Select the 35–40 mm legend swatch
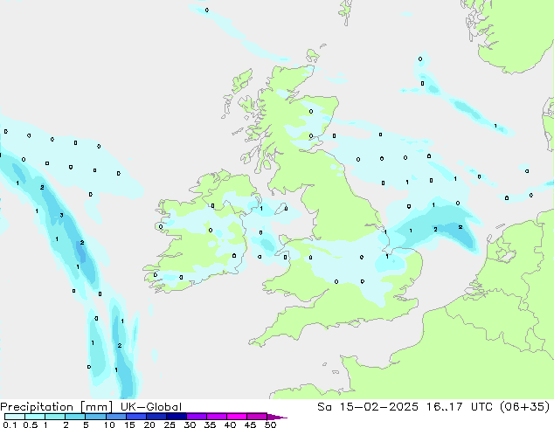554x428 pixels. pyautogui.click(x=216, y=417)
